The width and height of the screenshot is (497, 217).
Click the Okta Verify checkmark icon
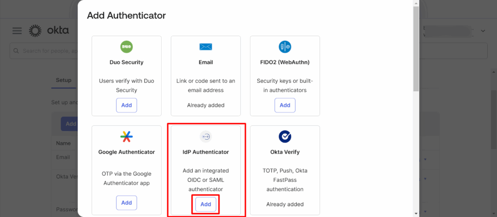pos(285,136)
